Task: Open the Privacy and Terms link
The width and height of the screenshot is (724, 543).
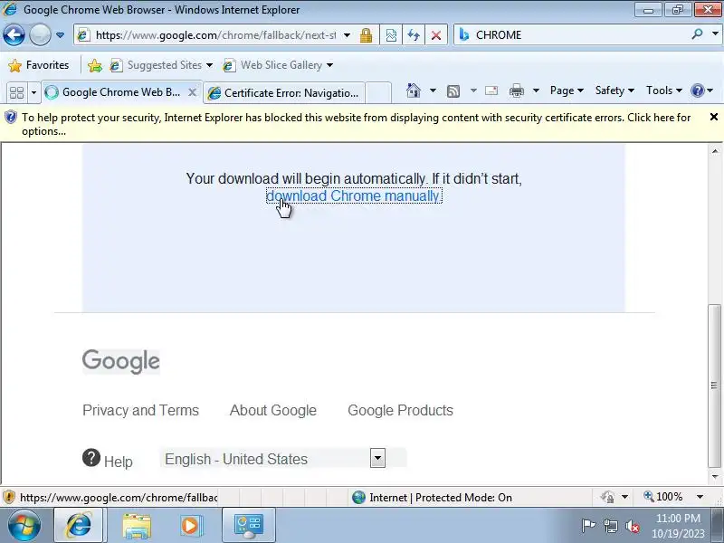Action: 141,411
